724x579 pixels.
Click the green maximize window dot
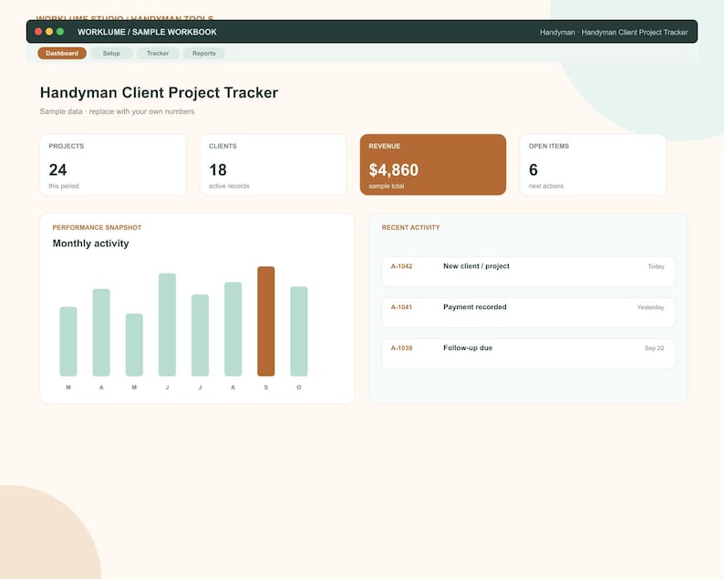coord(60,31)
